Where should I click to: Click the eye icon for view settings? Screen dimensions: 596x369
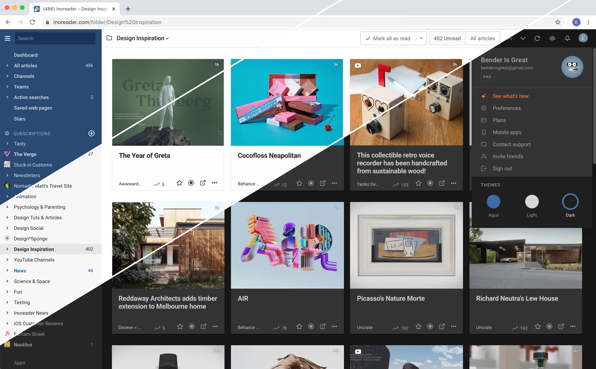pos(552,38)
